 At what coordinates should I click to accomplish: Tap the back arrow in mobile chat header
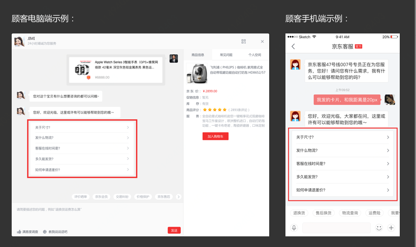(x=293, y=47)
